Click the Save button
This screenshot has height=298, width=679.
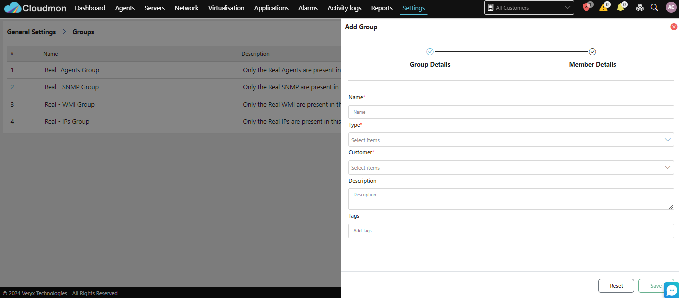(656, 286)
